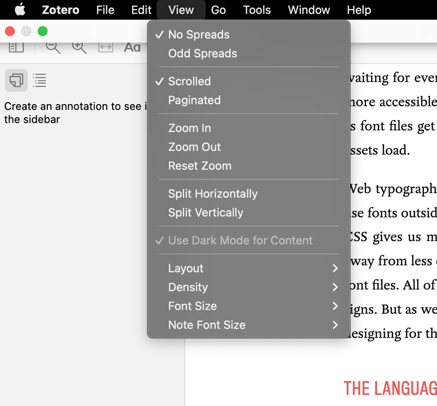The width and height of the screenshot is (437, 406).
Task: Click the zoom out magnifier icon
Action: pos(53,47)
